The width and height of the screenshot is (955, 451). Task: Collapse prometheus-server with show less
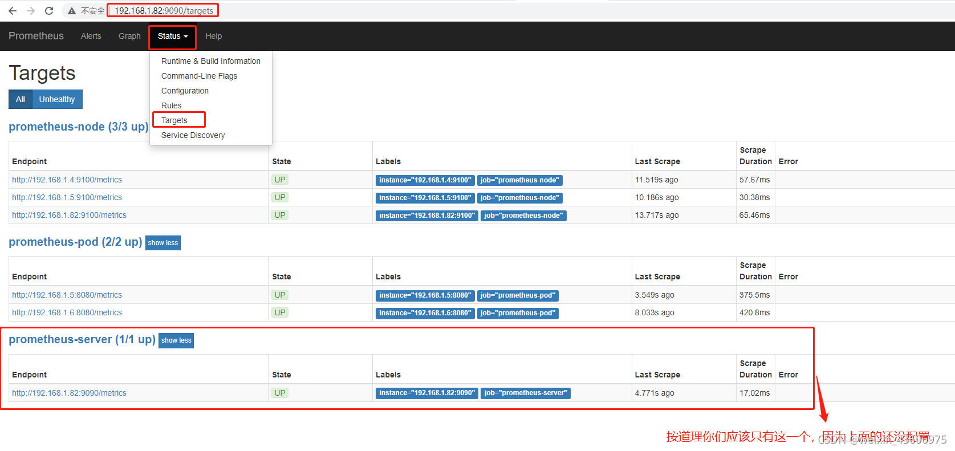176,340
